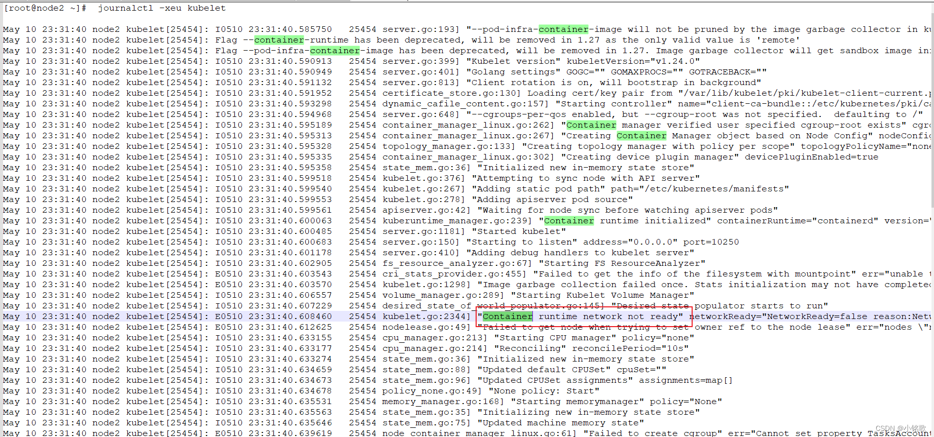Click the 'topology_manager.go:133]' source reference
This screenshot has height=437, width=934.
pyautogui.click(x=449, y=146)
